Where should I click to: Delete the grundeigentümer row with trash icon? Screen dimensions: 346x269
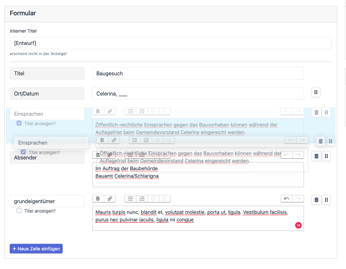tap(316, 200)
